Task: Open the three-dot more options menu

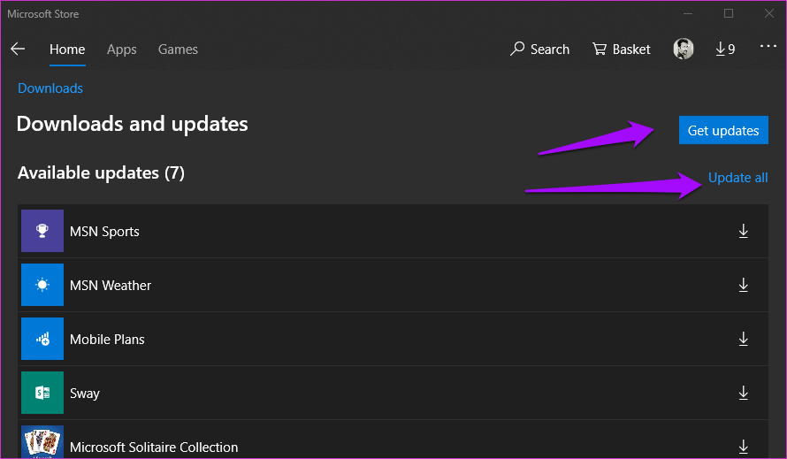Action: 768,48
